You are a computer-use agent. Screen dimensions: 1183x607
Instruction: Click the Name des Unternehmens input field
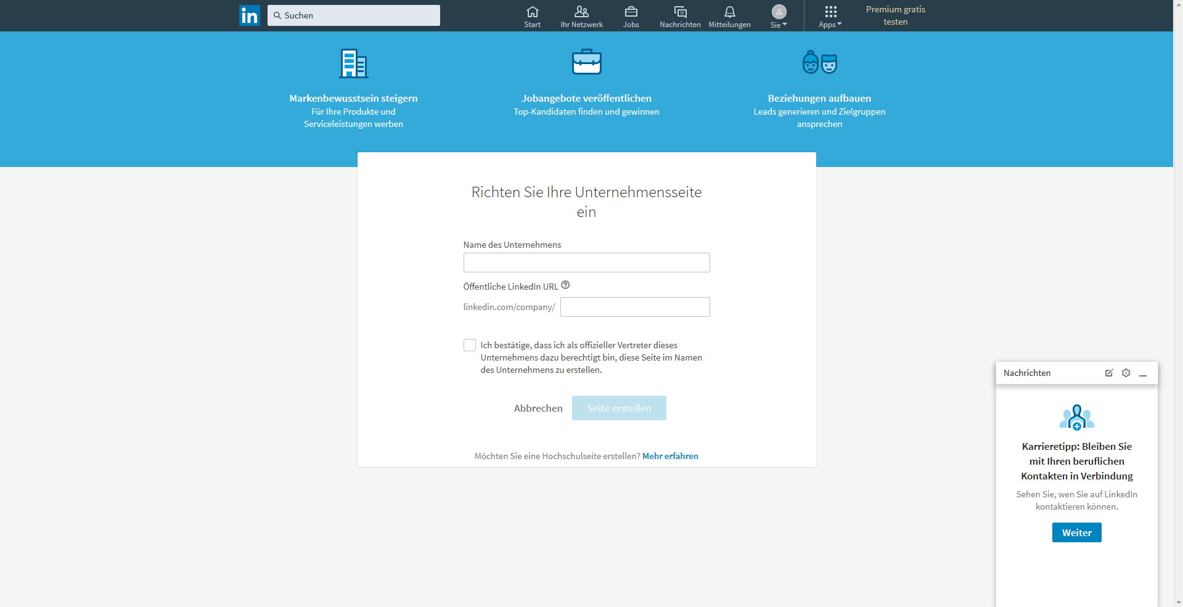(x=586, y=263)
